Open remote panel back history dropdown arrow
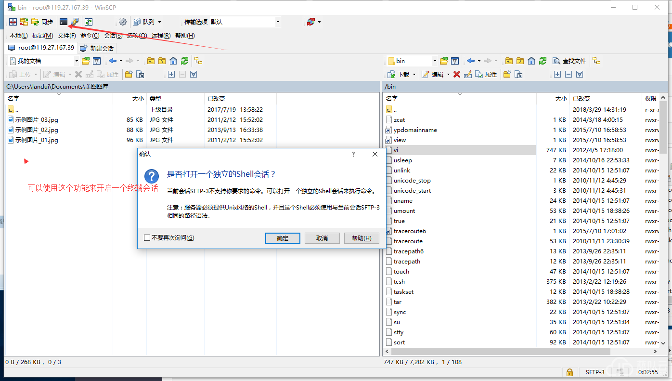This screenshot has height=381, width=672. click(x=479, y=61)
